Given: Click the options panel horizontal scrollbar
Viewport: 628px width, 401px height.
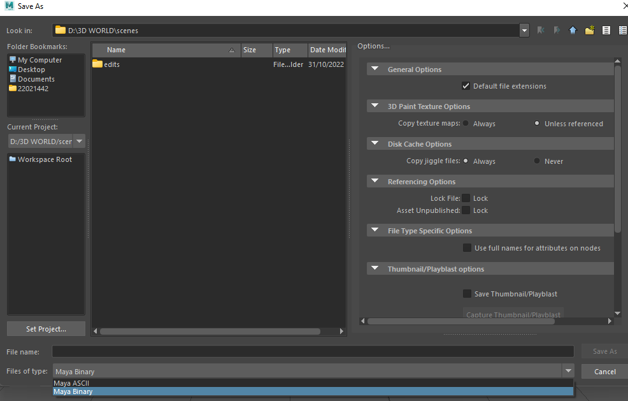Looking at the screenshot, I should pos(461,321).
